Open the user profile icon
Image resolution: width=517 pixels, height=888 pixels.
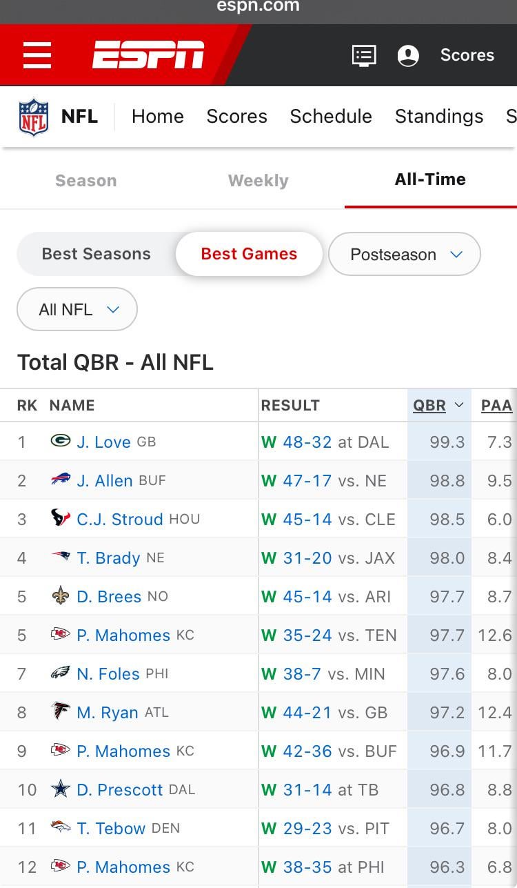(408, 56)
